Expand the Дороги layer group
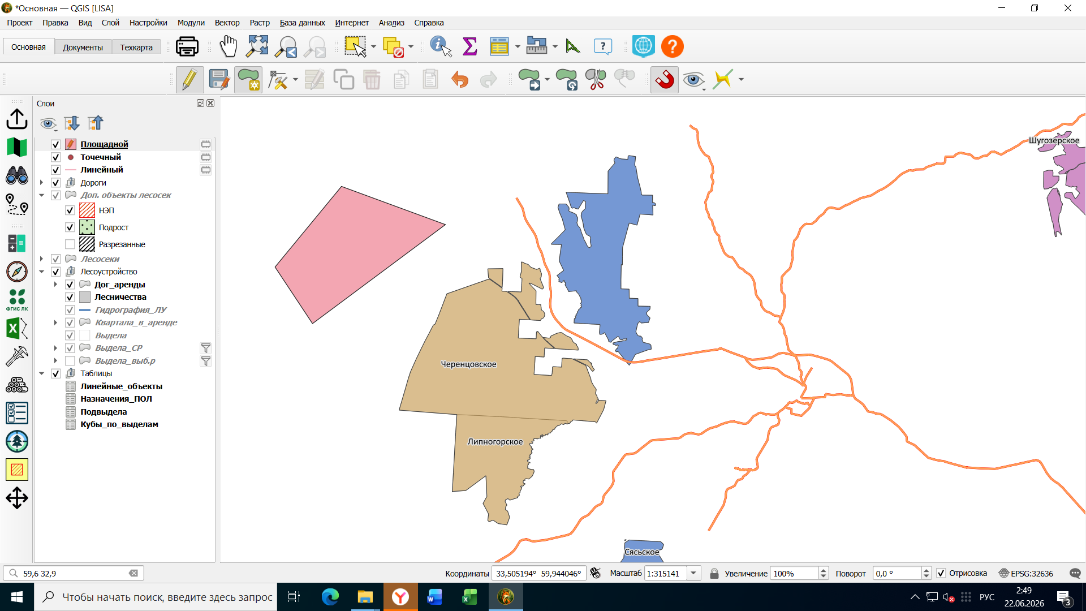1086x611 pixels. coord(41,183)
